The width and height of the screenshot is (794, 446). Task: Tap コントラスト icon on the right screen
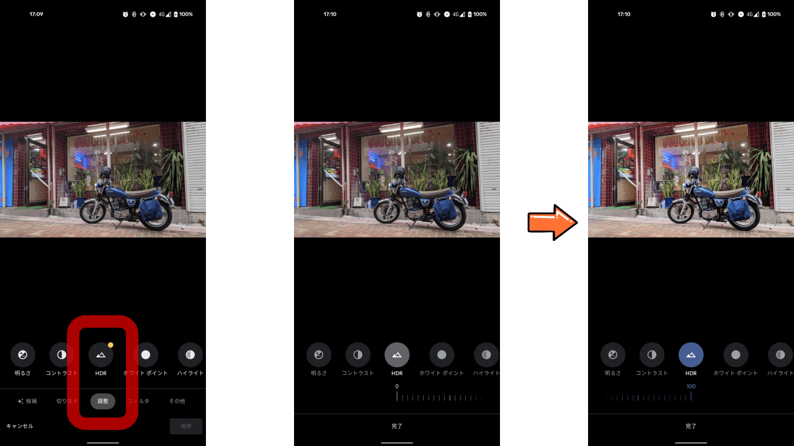(x=652, y=355)
